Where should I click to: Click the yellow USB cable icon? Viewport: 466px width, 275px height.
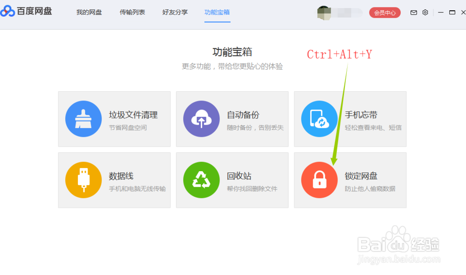click(83, 180)
